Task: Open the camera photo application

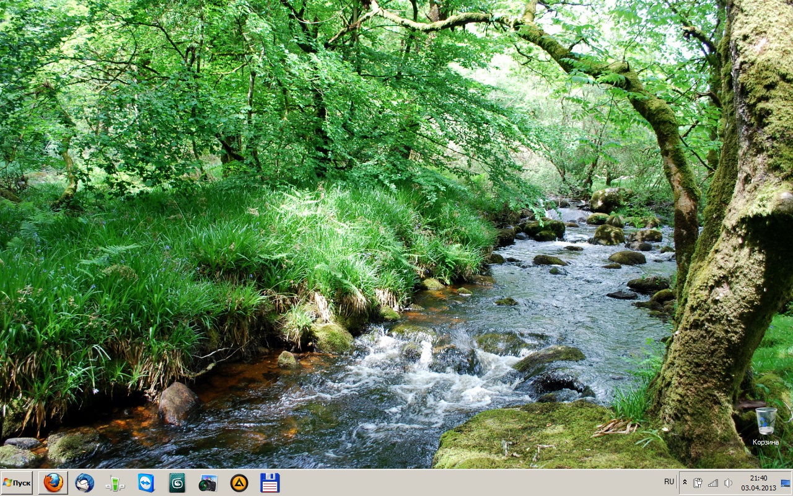Action: [208, 482]
